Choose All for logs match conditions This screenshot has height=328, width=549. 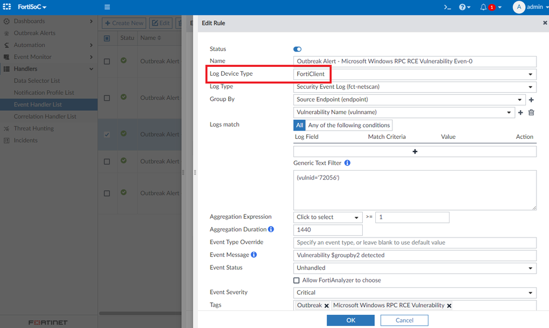[300, 125]
